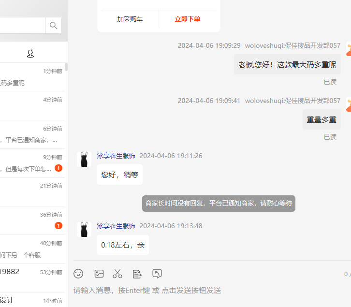Click the search magnifier button
This screenshot has height=307, width=351.
53,26
